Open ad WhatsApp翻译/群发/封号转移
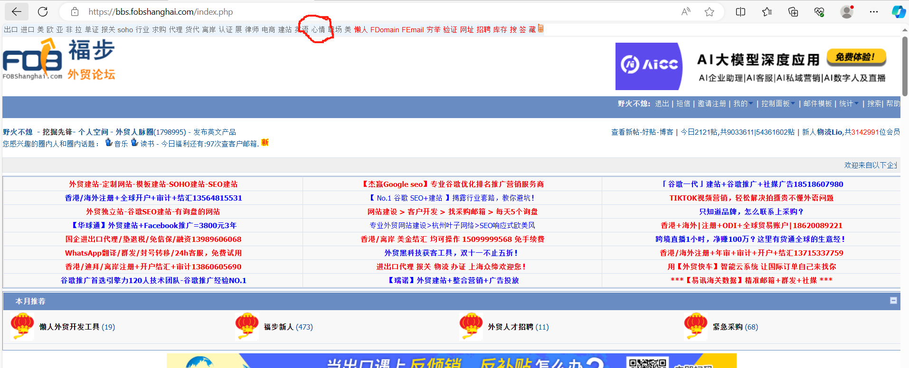The height and width of the screenshot is (368, 909). tap(153, 253)
